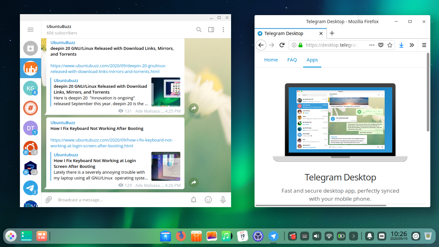Click the laptop Telegram preview image

pos(340,123)
